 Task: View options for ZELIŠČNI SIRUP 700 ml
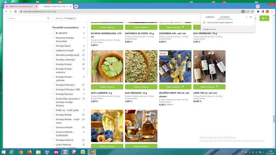click(x=175, y=87)
